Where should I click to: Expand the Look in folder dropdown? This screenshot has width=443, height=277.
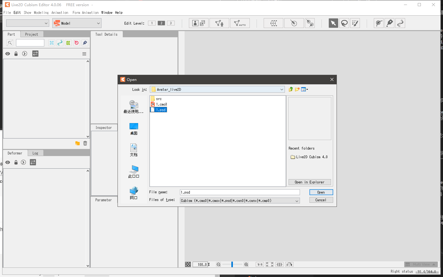coord(281,90)
